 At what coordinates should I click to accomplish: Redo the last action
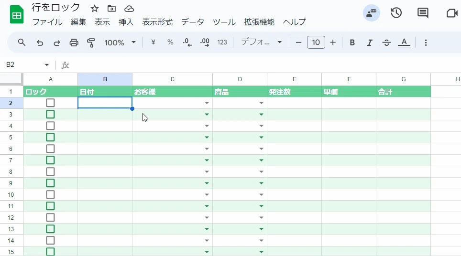coord(57,43)
